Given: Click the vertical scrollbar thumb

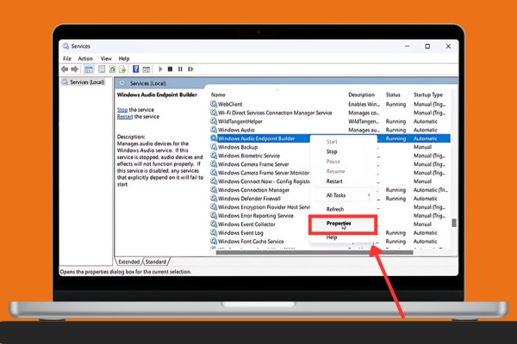Looking at the screenshot, I should coord(454,223).
